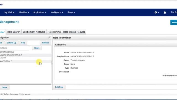Click the Owner value The Administrator

pos(78,60)
